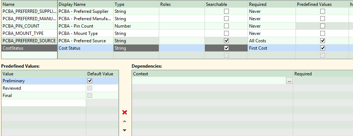The height and width of the screenshot is (136, 353).
Task: Open Never required cell for PCBA_MOUNT_TYPE
Action: pyautogui.click(x=272, y=33)
